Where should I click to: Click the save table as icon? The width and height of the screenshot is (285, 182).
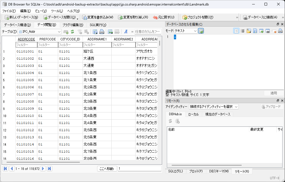click(x=95, y=32)
